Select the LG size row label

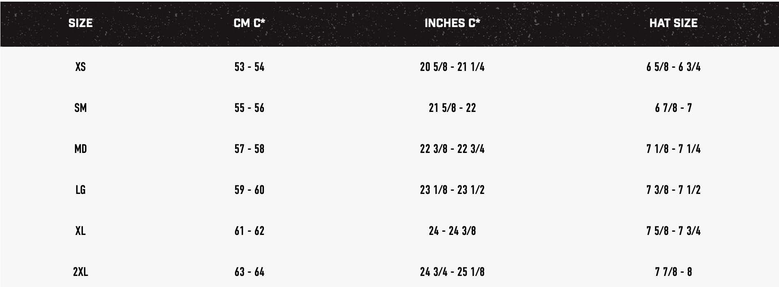pyautogui.click(x=80, y=190)
